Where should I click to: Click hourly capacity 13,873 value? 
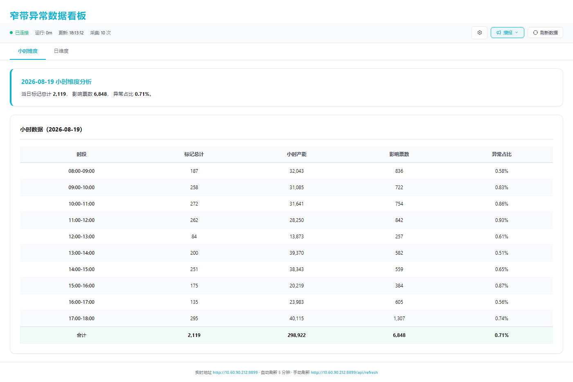297,237
